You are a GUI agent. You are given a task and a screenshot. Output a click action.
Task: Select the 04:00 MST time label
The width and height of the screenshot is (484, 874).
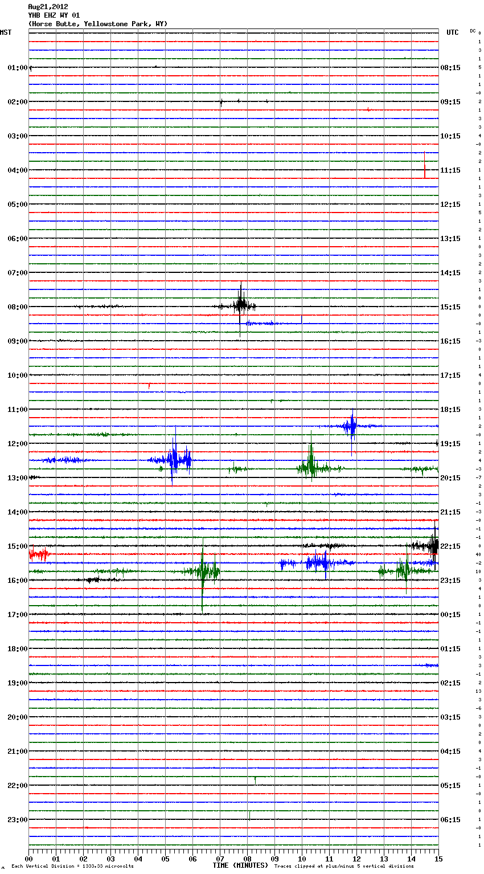click(x=18, y=170)
